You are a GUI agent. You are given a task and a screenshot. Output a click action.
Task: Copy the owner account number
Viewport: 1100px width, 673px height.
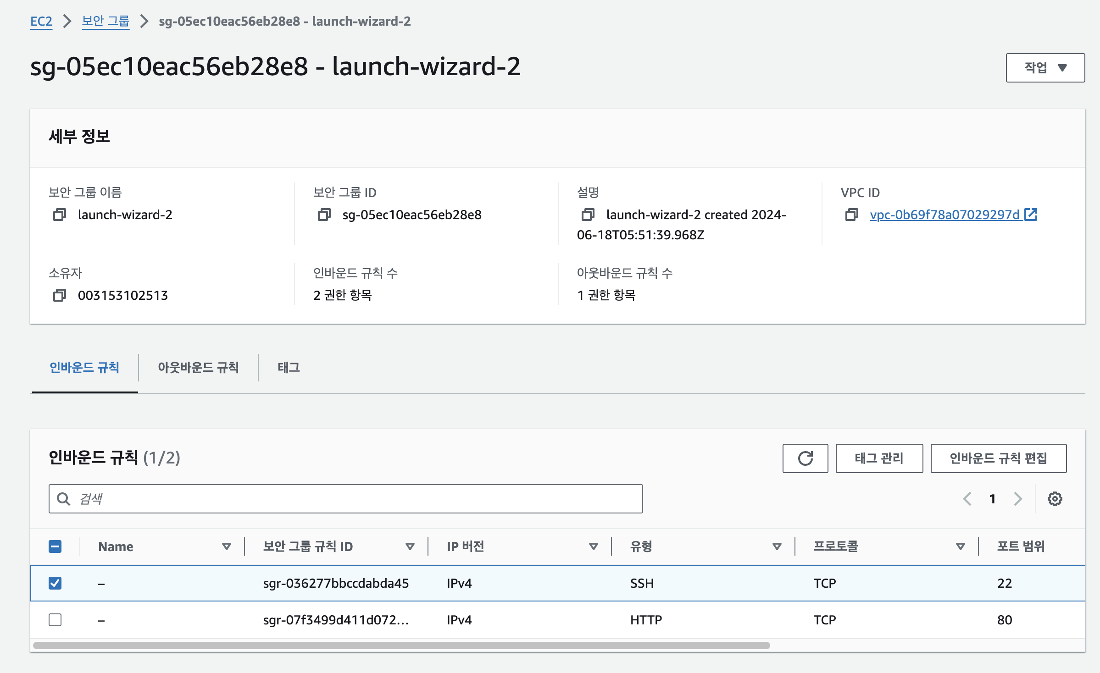pos(60,295)
